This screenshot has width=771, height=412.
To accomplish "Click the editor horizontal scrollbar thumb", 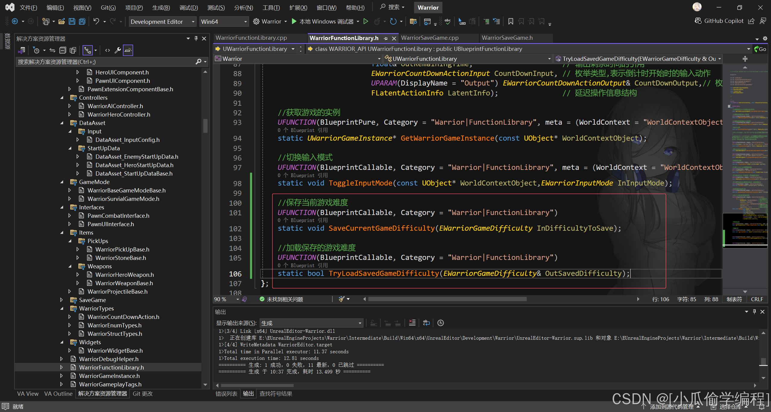I will pyautogui.click(x=447, y=299).
